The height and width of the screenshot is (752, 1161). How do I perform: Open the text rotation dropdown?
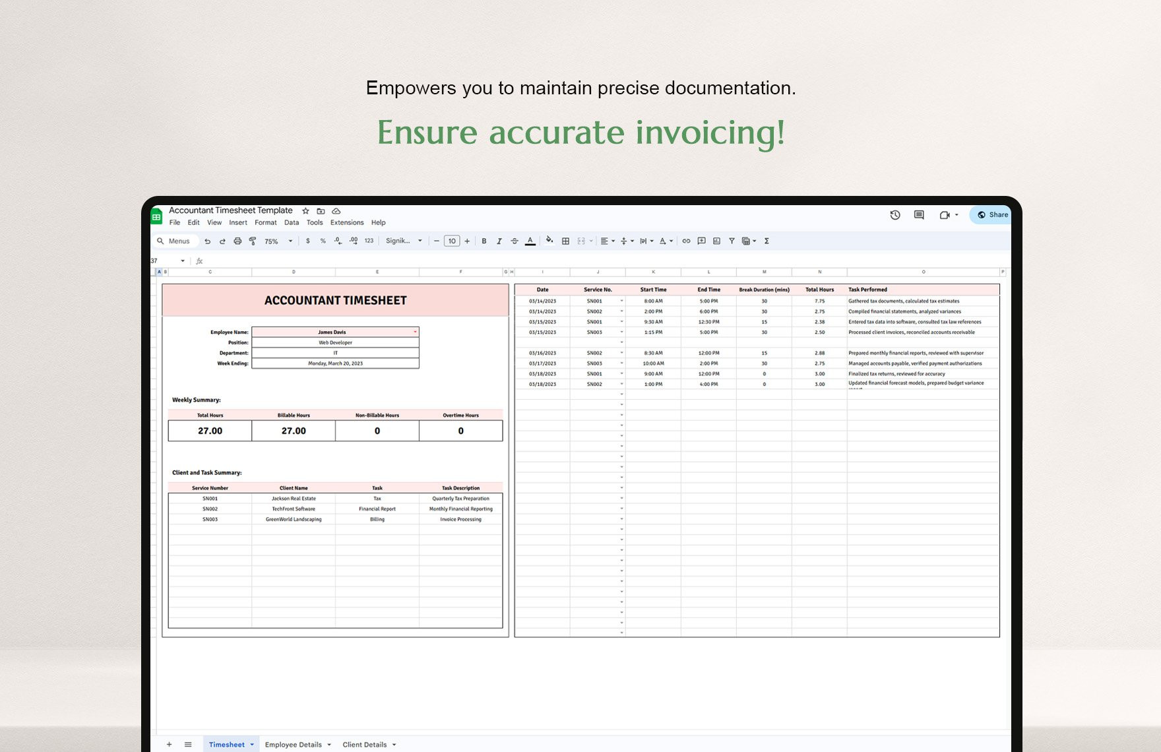click(666, 241)
